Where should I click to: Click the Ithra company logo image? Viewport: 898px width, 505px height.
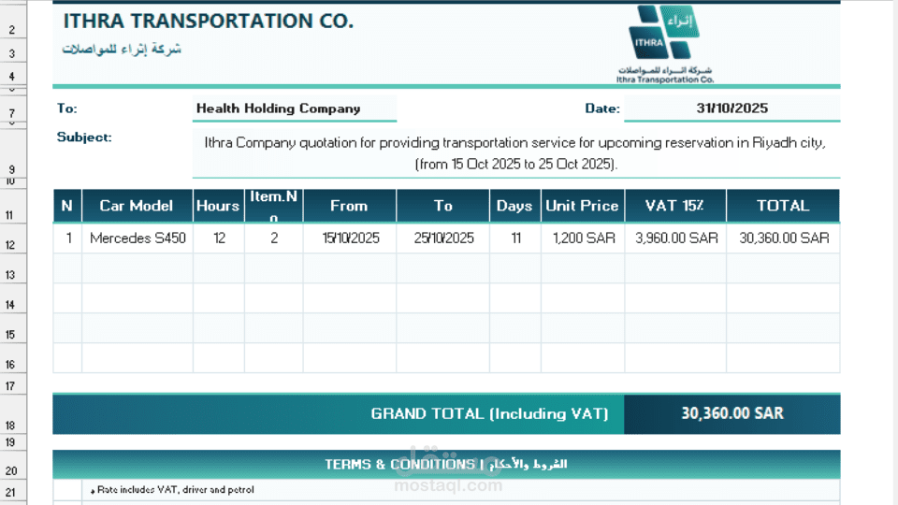click(x=665, y=44)
